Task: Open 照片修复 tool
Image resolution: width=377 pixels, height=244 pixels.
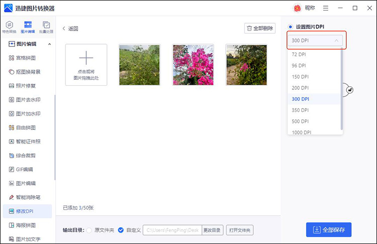Action: click(22, 86)
